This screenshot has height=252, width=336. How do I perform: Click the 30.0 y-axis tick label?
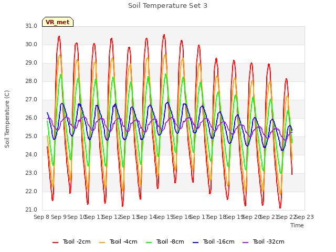(x=31, y=44)
